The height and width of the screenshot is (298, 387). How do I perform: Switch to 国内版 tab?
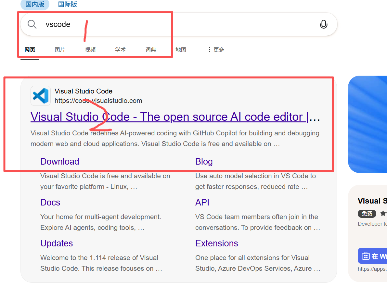(35, 5)
